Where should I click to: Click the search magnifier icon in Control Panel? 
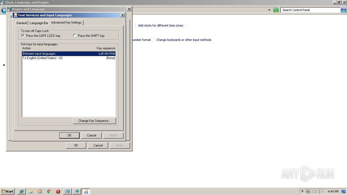343,10
